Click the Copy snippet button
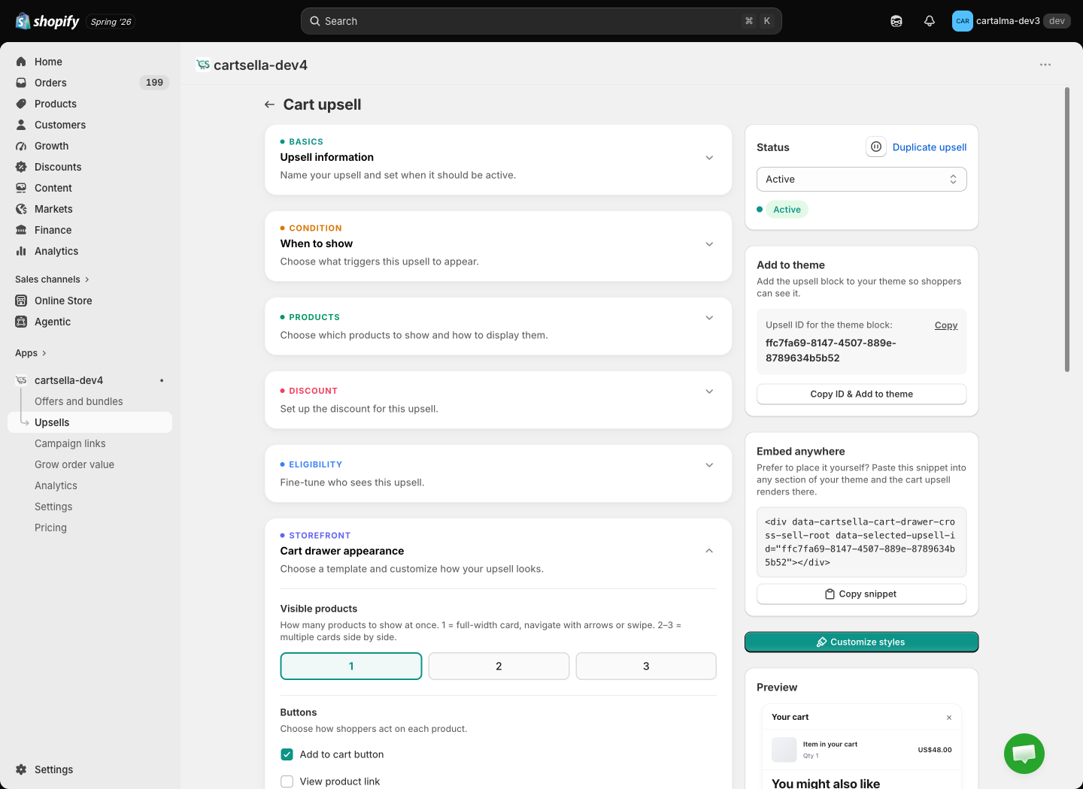1083x789 pixels. click(x=862, y=594)
